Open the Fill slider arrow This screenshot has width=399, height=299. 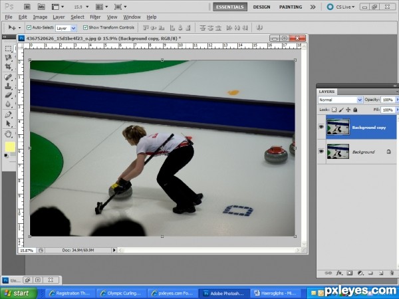[397, 110]
